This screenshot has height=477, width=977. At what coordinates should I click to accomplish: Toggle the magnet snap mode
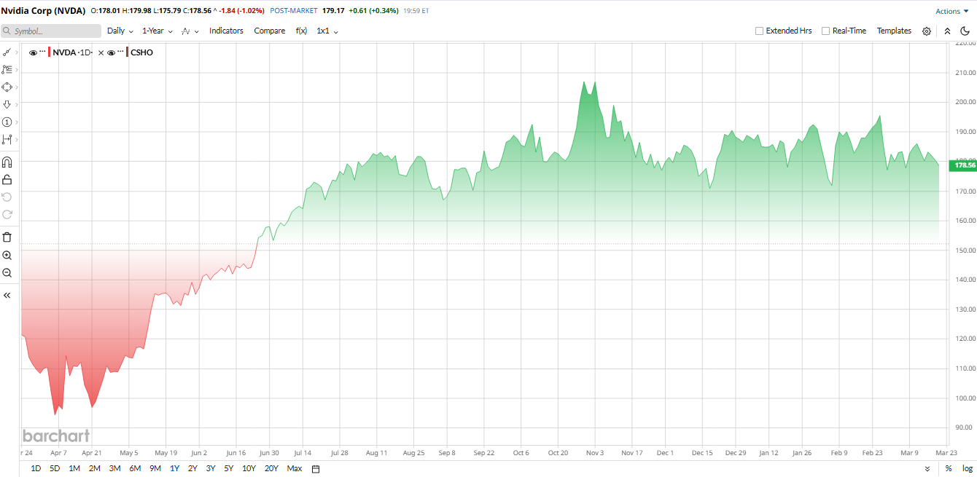[7, 162]
